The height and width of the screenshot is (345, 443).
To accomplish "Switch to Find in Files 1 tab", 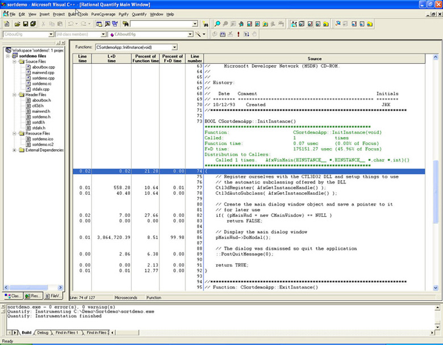I will [68, 333].
